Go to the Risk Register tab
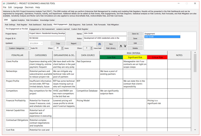Screen dimensions: 201x136 point(22,25)
